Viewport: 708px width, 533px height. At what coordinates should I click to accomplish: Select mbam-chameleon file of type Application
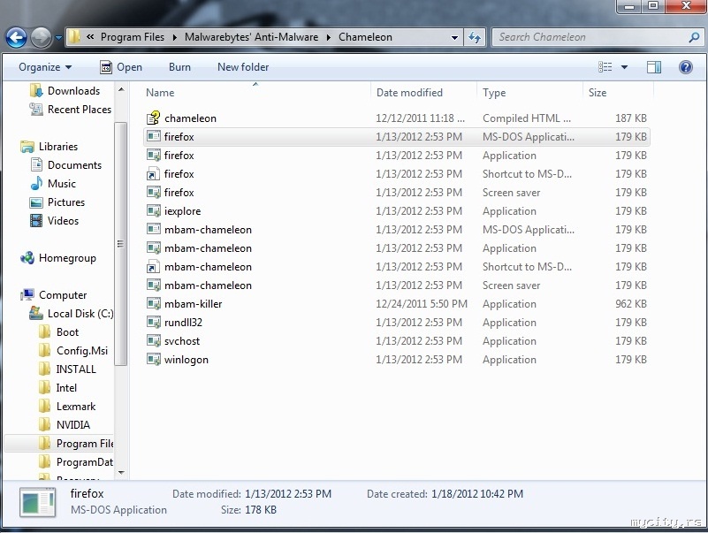point(397,248)
